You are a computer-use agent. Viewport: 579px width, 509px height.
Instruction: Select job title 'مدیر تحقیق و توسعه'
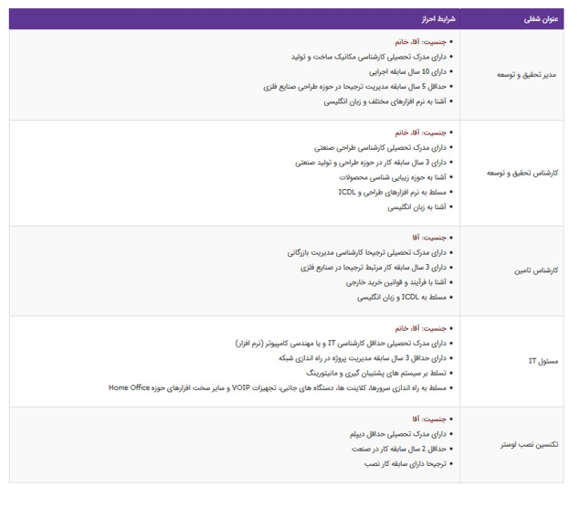[526, 75]
